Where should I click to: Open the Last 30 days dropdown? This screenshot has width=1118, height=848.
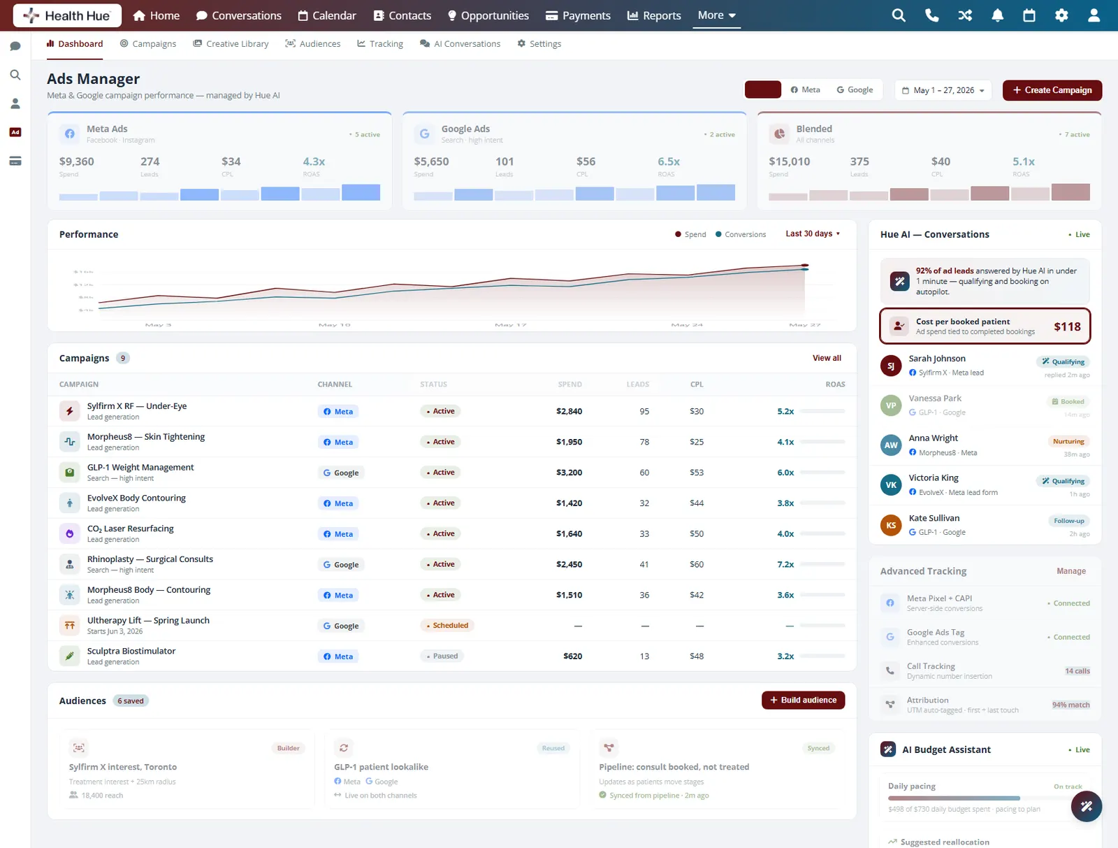[x=813, y=234]
